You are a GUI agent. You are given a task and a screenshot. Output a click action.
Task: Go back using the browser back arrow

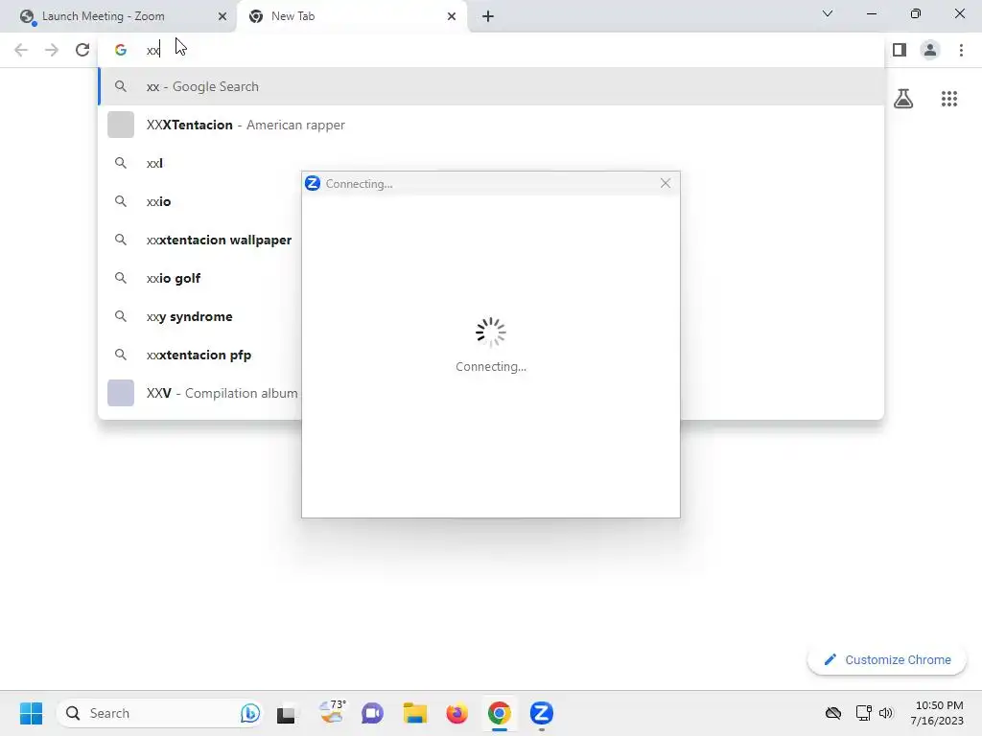(21, 50)
